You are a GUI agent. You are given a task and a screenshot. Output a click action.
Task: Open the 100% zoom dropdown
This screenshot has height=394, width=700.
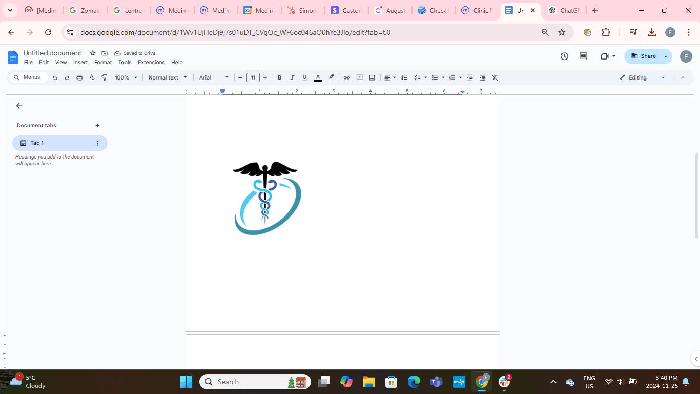(x=126, y=77)
